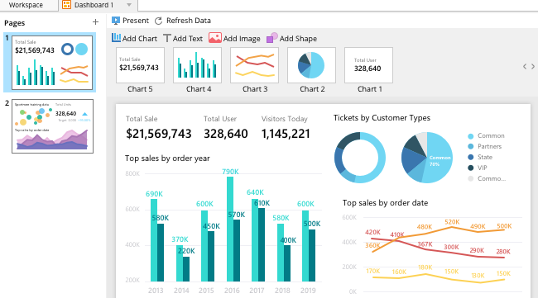Toggle the VIP legend entry
This screenshot has width=538, height=298.
pos(478,168)
